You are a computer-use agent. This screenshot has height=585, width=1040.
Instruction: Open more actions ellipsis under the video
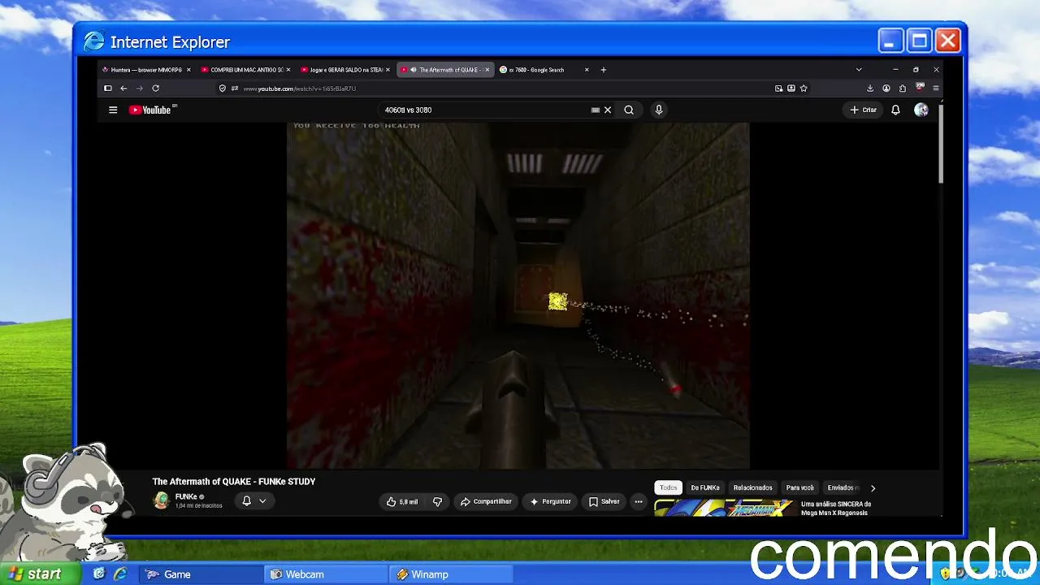(639, 501)
